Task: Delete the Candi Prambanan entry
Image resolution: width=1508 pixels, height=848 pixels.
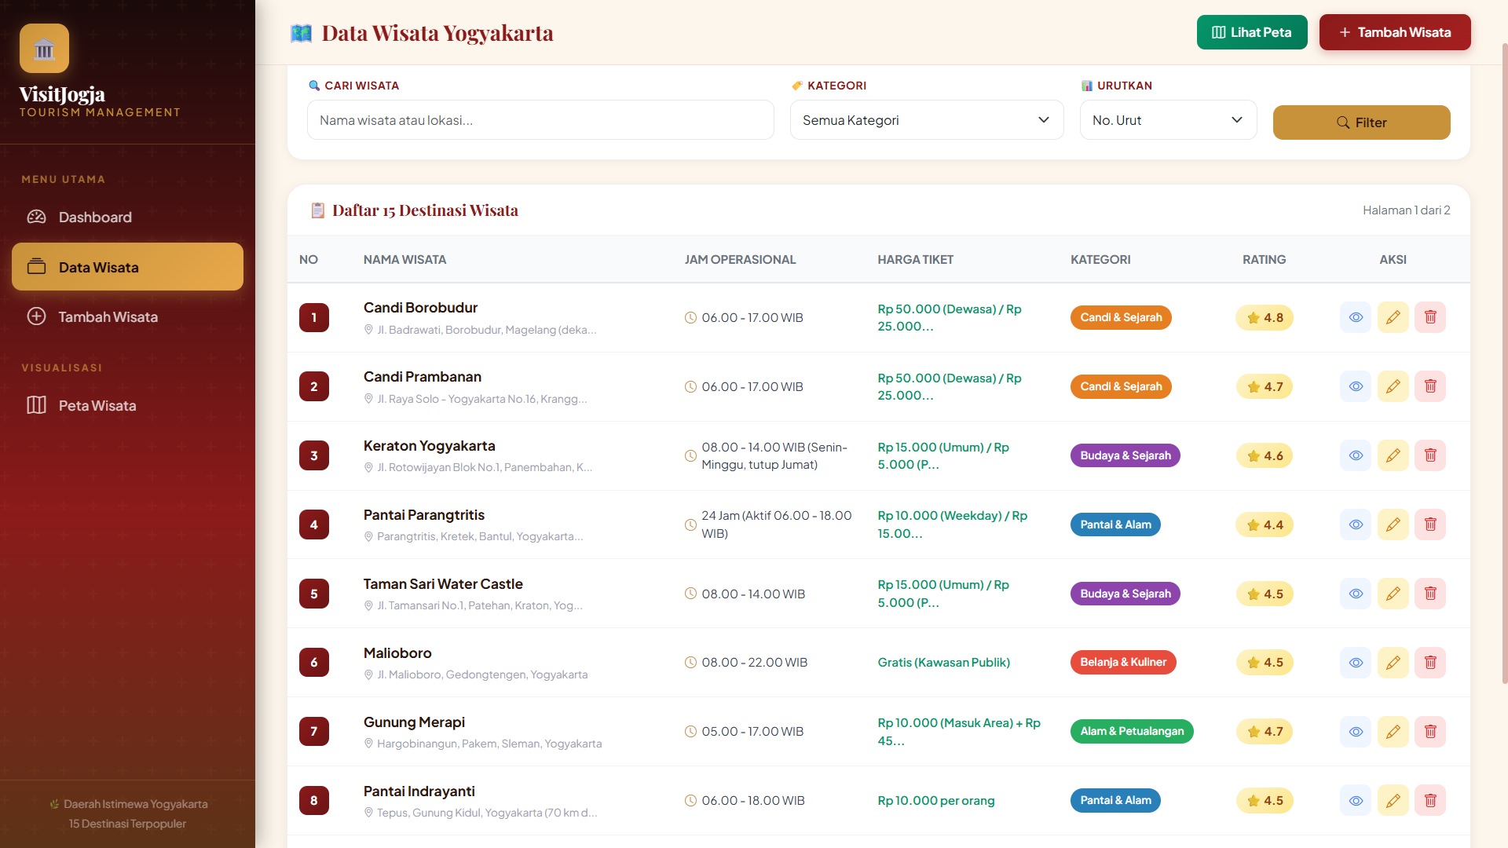Action: tap(1430, 386)
